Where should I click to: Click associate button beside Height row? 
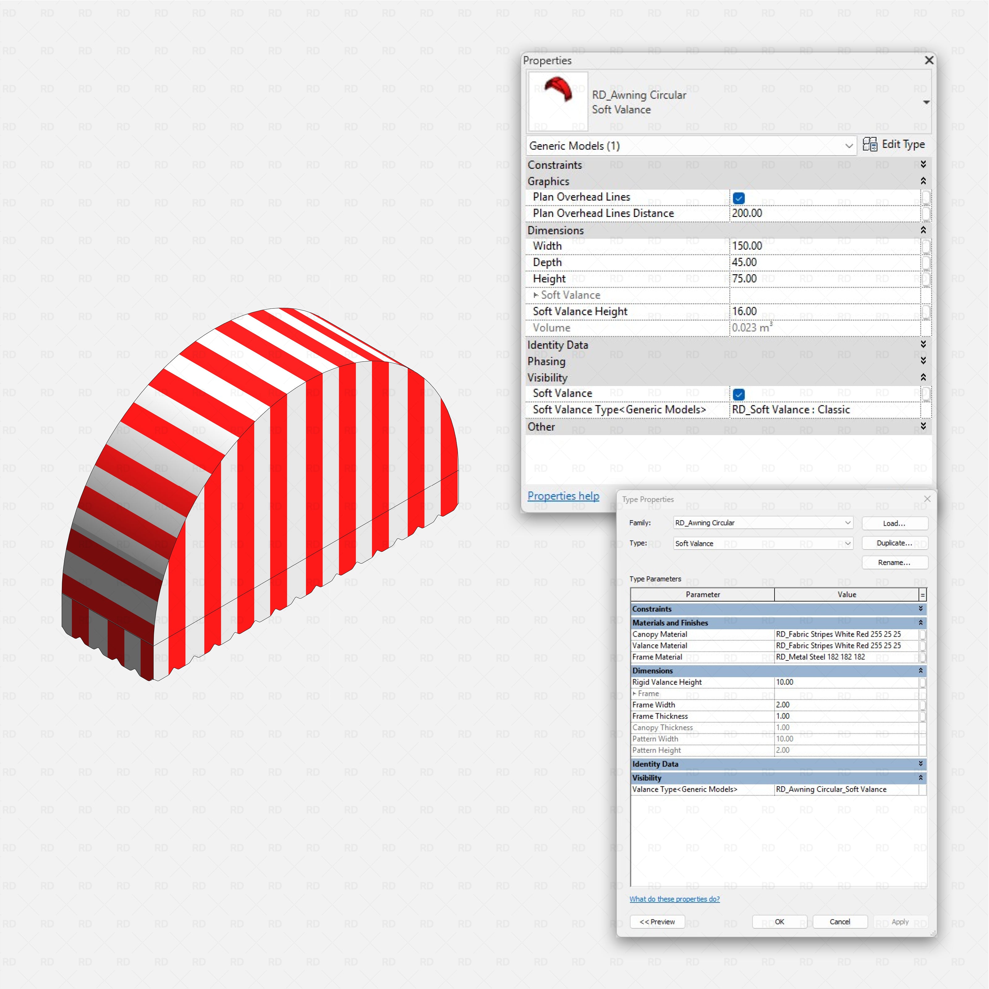(926, 279)
